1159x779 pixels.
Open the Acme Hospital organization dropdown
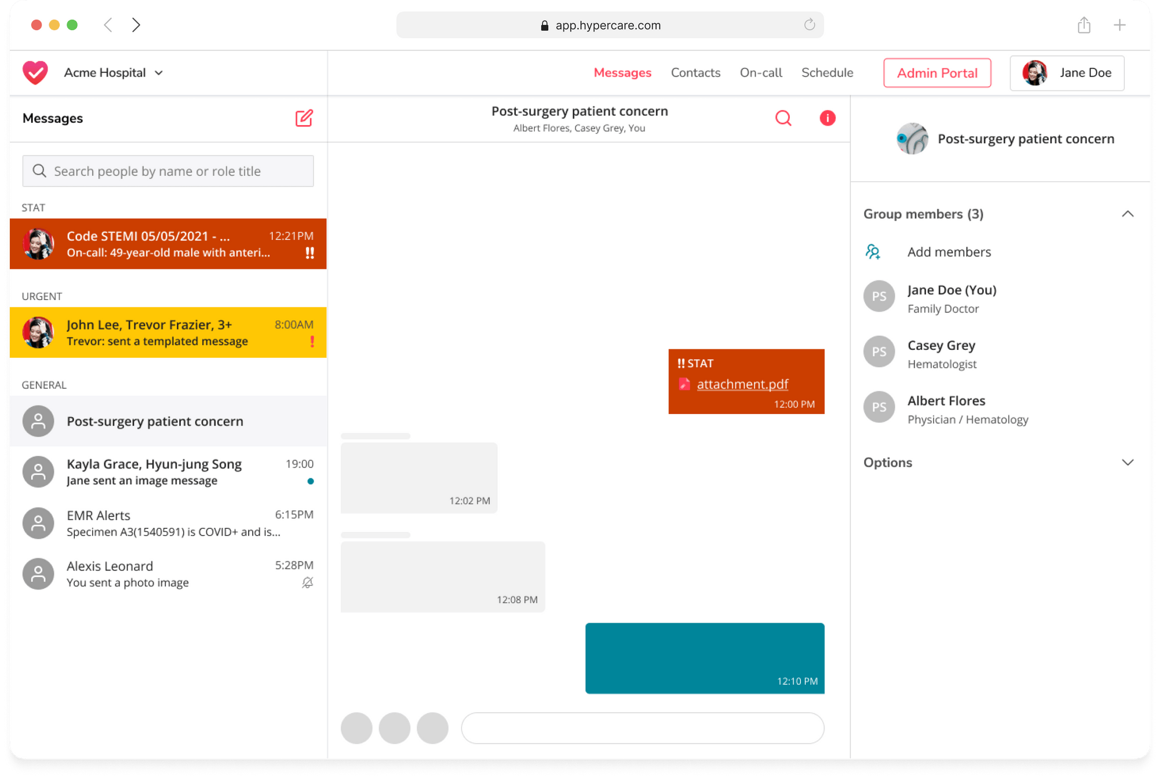point(158,73)
